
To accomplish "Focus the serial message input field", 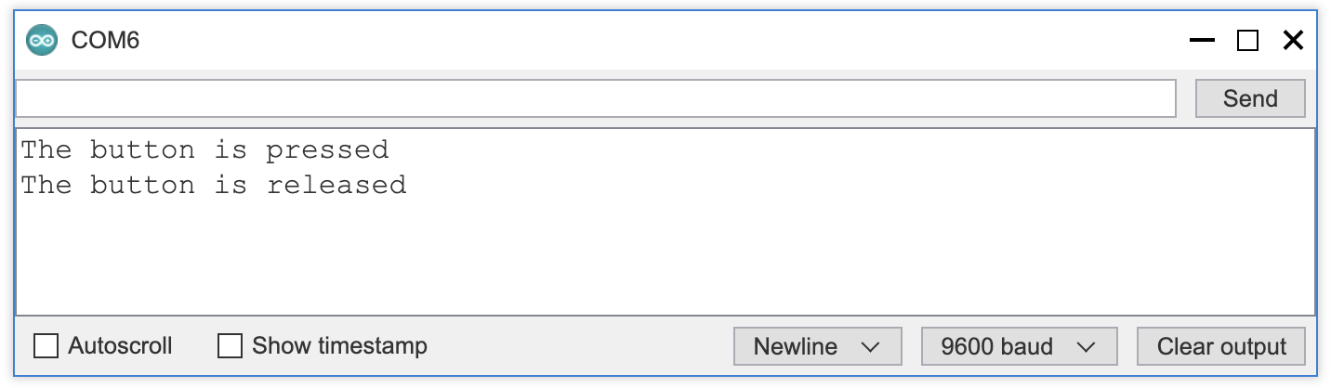I will click(x=596, y=98).
